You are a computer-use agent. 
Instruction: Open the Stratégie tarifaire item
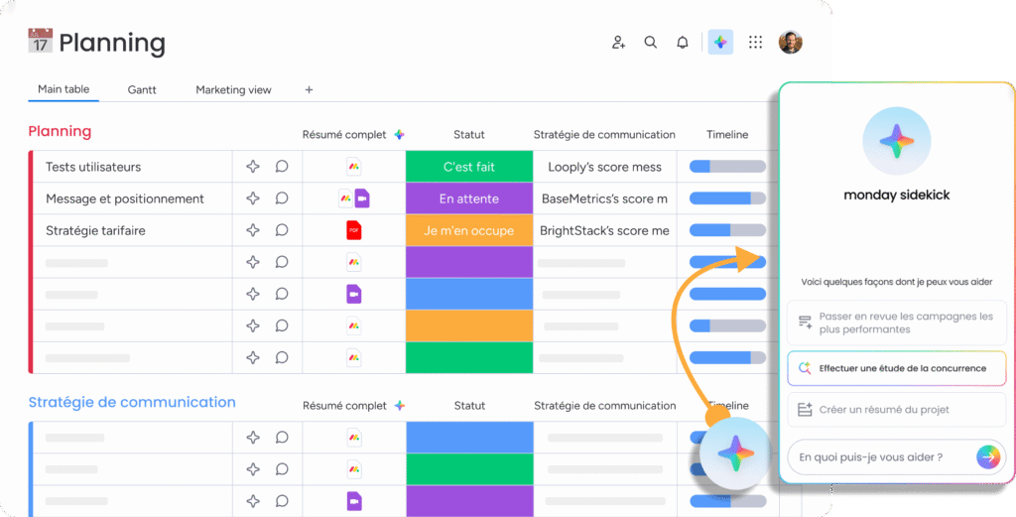[x=95, y=230]
